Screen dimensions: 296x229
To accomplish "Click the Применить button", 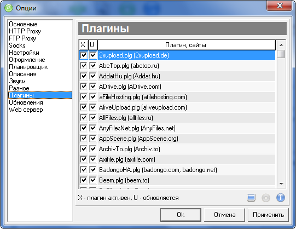I will click(268, 215).
